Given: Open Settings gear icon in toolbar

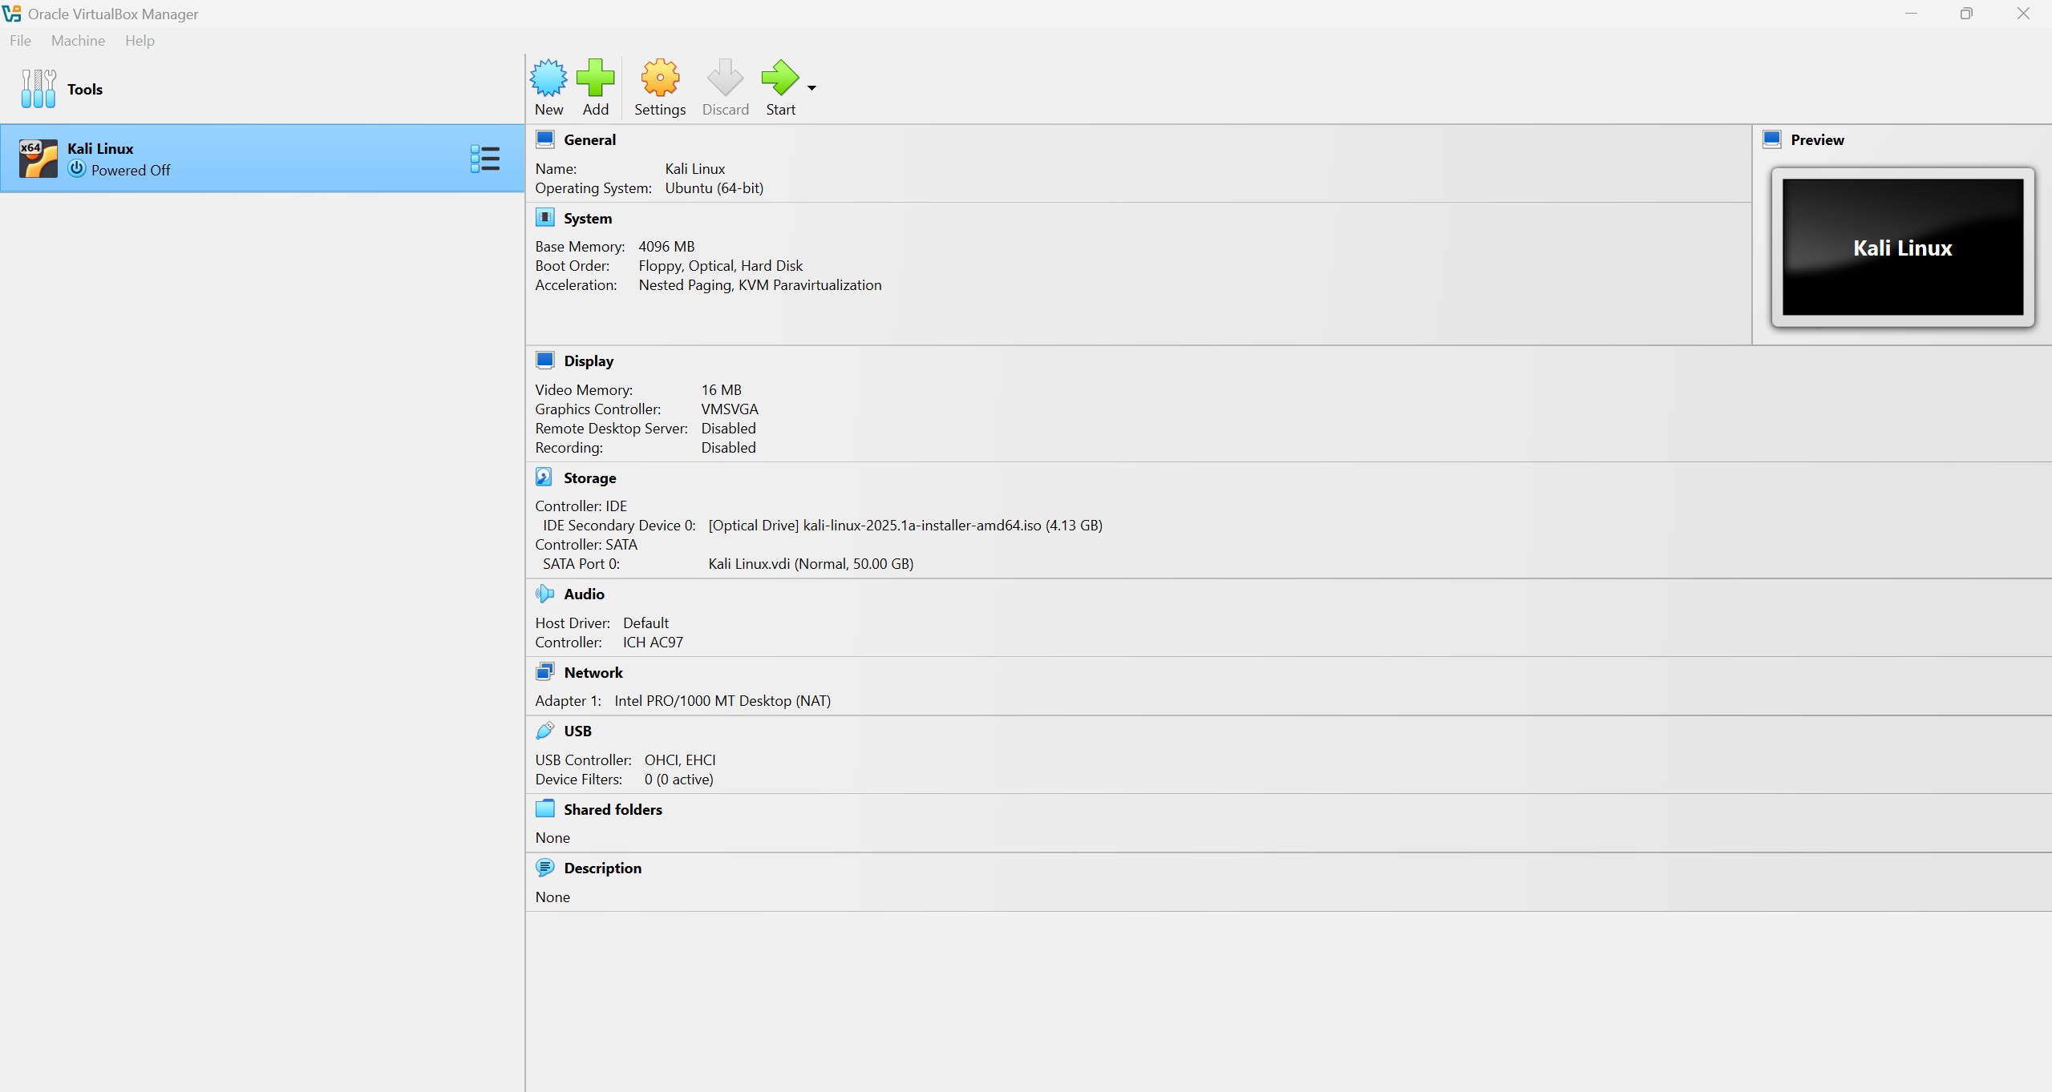Looking at the screenshot, I should click(x=660, y=78).
